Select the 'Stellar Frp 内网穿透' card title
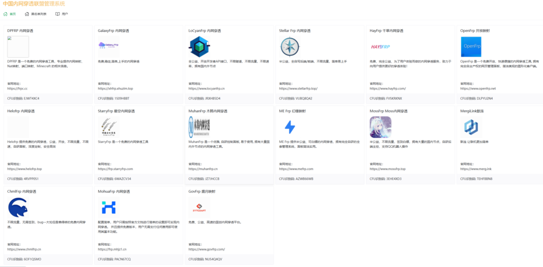This screenshot has height=267, width=543. click(x=296, y=31)
